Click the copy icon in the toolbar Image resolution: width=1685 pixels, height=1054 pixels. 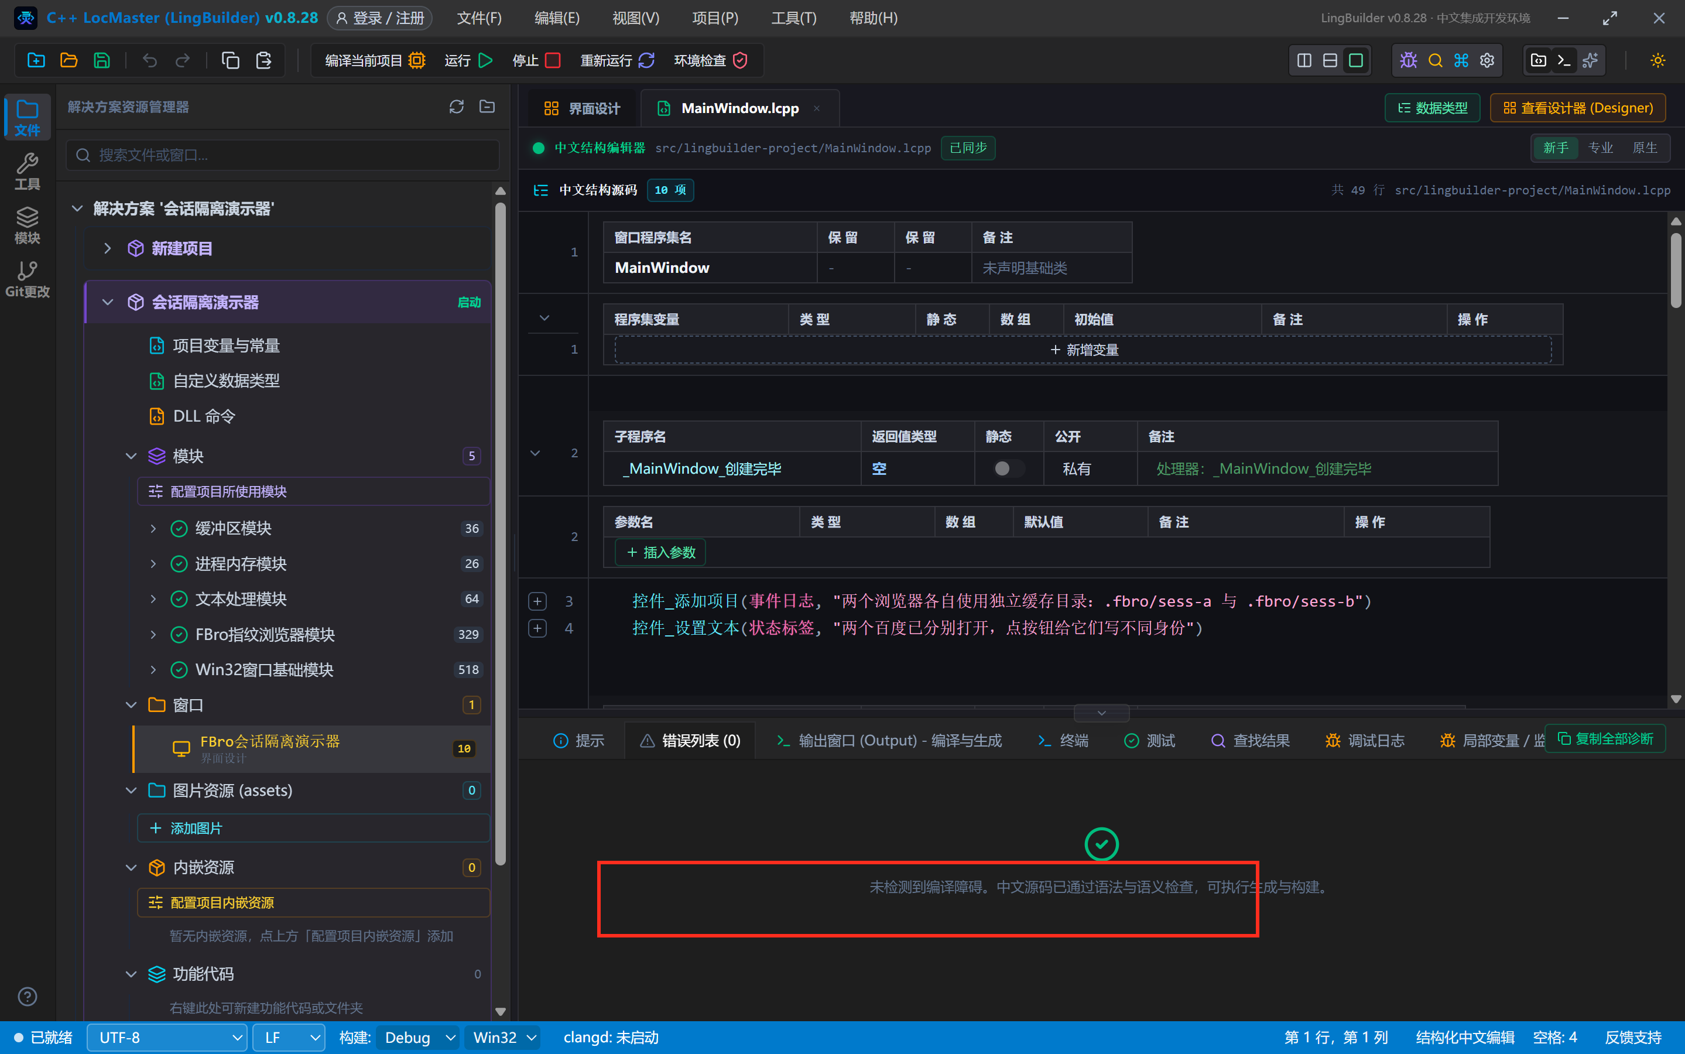(230, 61)
